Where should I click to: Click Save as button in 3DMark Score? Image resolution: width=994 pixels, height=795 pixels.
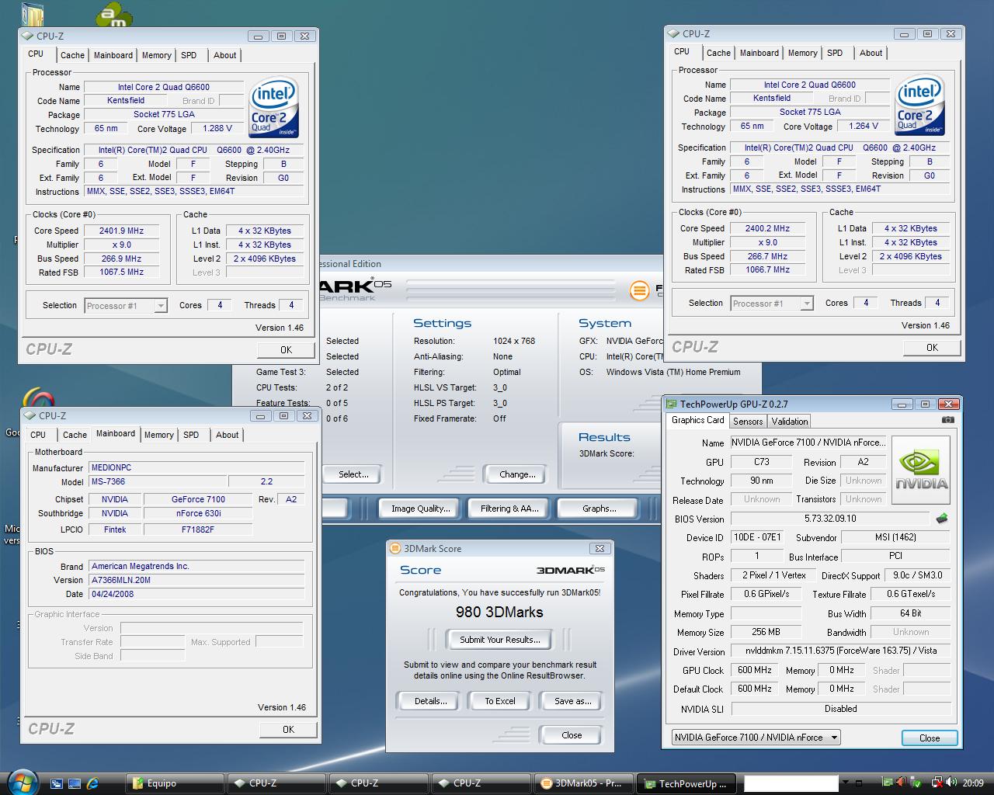pos(572,701)
